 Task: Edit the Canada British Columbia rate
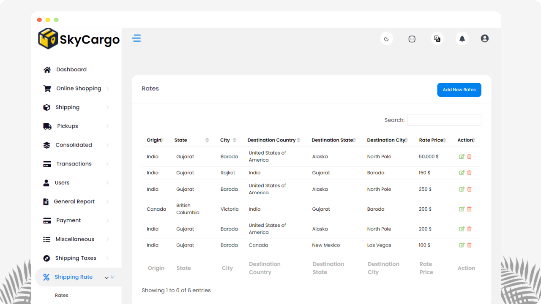(462, 209)
